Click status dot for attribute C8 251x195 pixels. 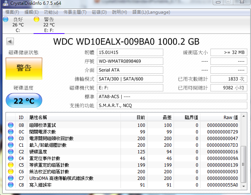pos(11,185)
